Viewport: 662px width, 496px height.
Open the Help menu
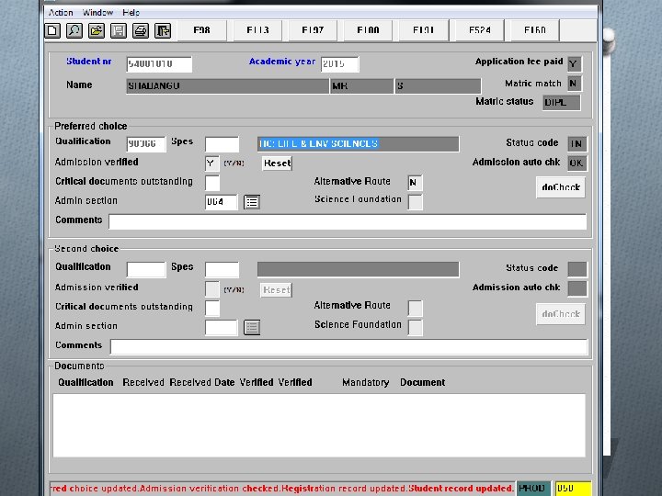pos(131,12)
